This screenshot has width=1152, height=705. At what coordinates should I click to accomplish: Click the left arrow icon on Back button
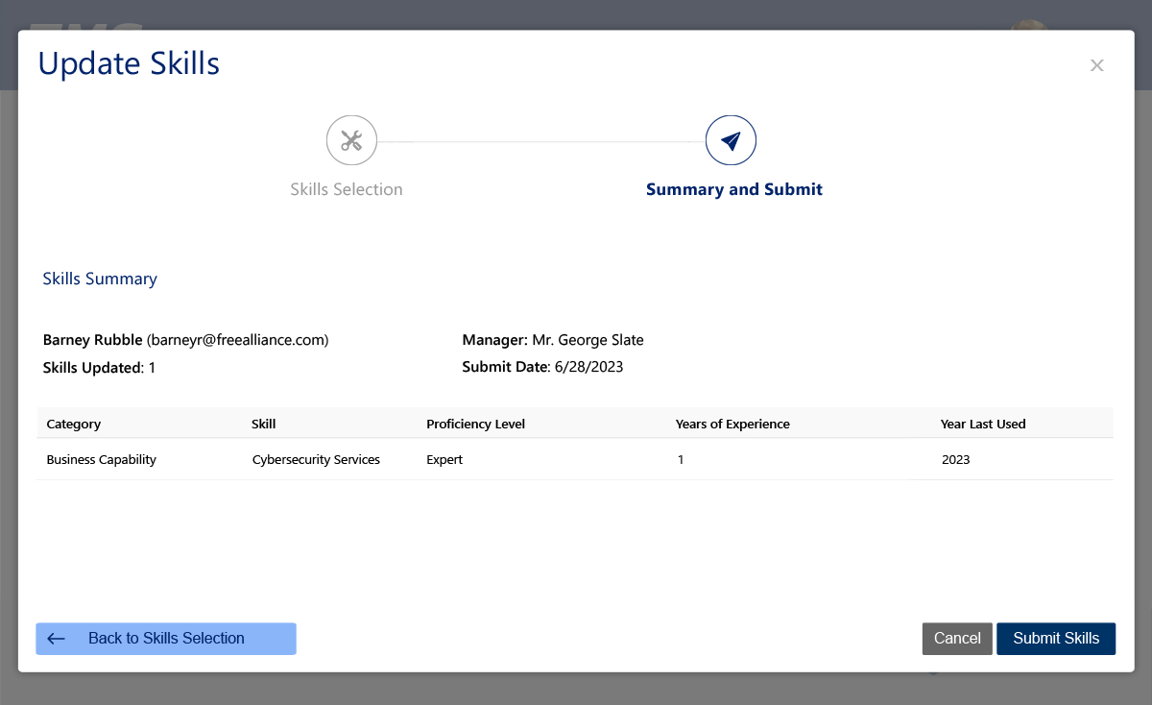pos(56,639)
